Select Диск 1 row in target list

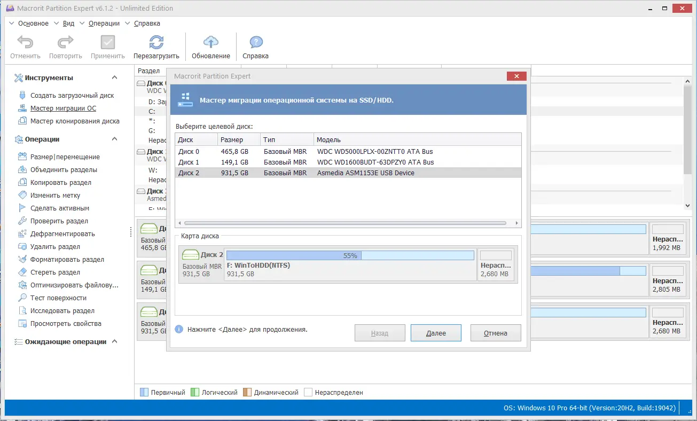click(x=348, y=162)
